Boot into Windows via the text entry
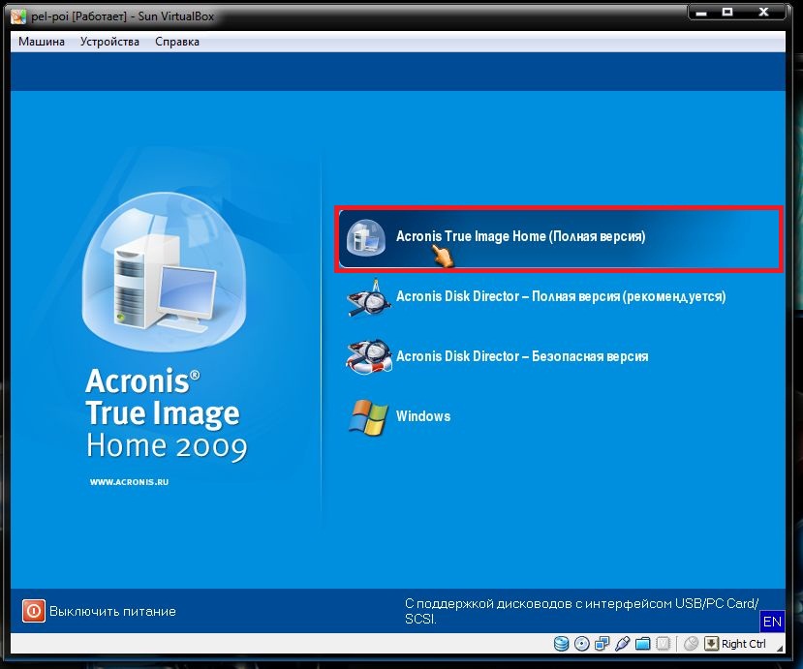Viewport: 803px width, 669px height. 423,416
